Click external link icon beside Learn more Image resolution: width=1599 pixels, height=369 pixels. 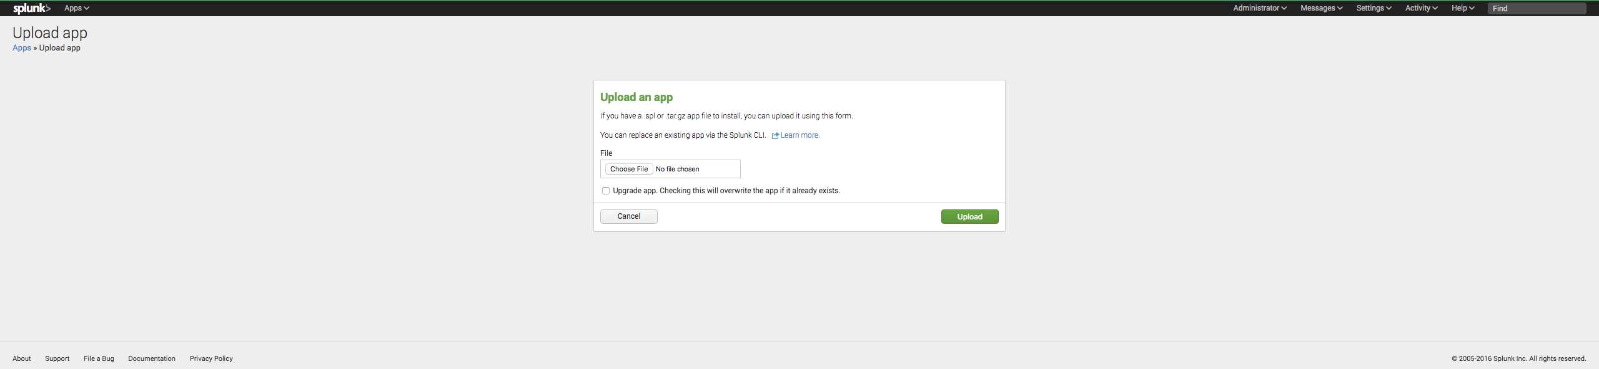tap(775, 136)
